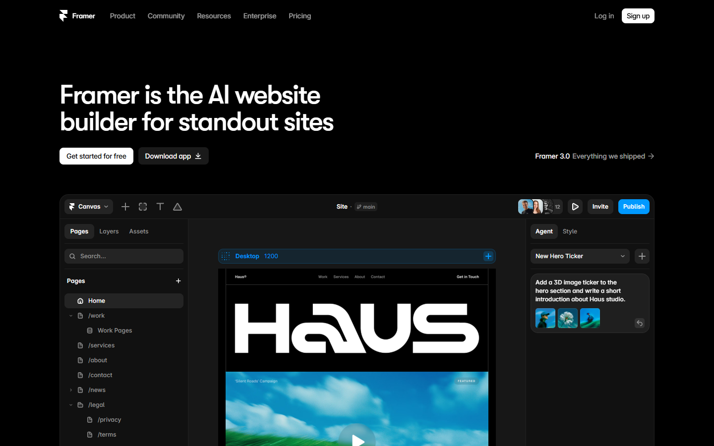Click the Work link in Haus preview
Viewport: 714px width, 446px height.
(x=323, y=277)
